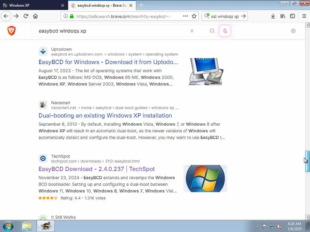Open the Windows Start menu

tap(8, 226)
